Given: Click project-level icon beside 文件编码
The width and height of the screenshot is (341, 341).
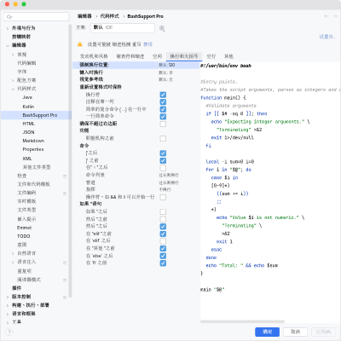Looking at the screenshot, I should pyautogui.click(x=65, y=194).
